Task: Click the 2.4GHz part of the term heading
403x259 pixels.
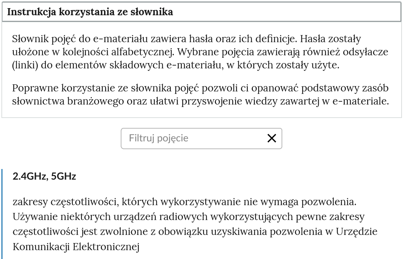Action: (x=29, y=176)
